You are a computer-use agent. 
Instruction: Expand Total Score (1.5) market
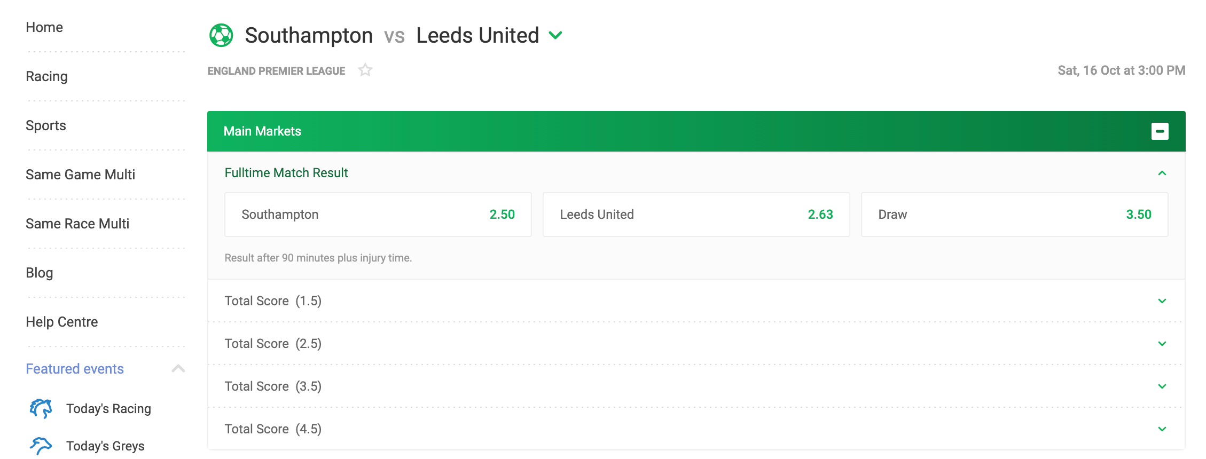(x=696, y=301)
